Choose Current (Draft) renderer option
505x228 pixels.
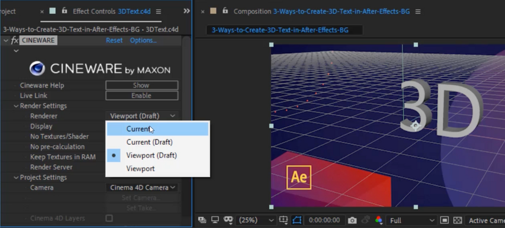[158, 142]
